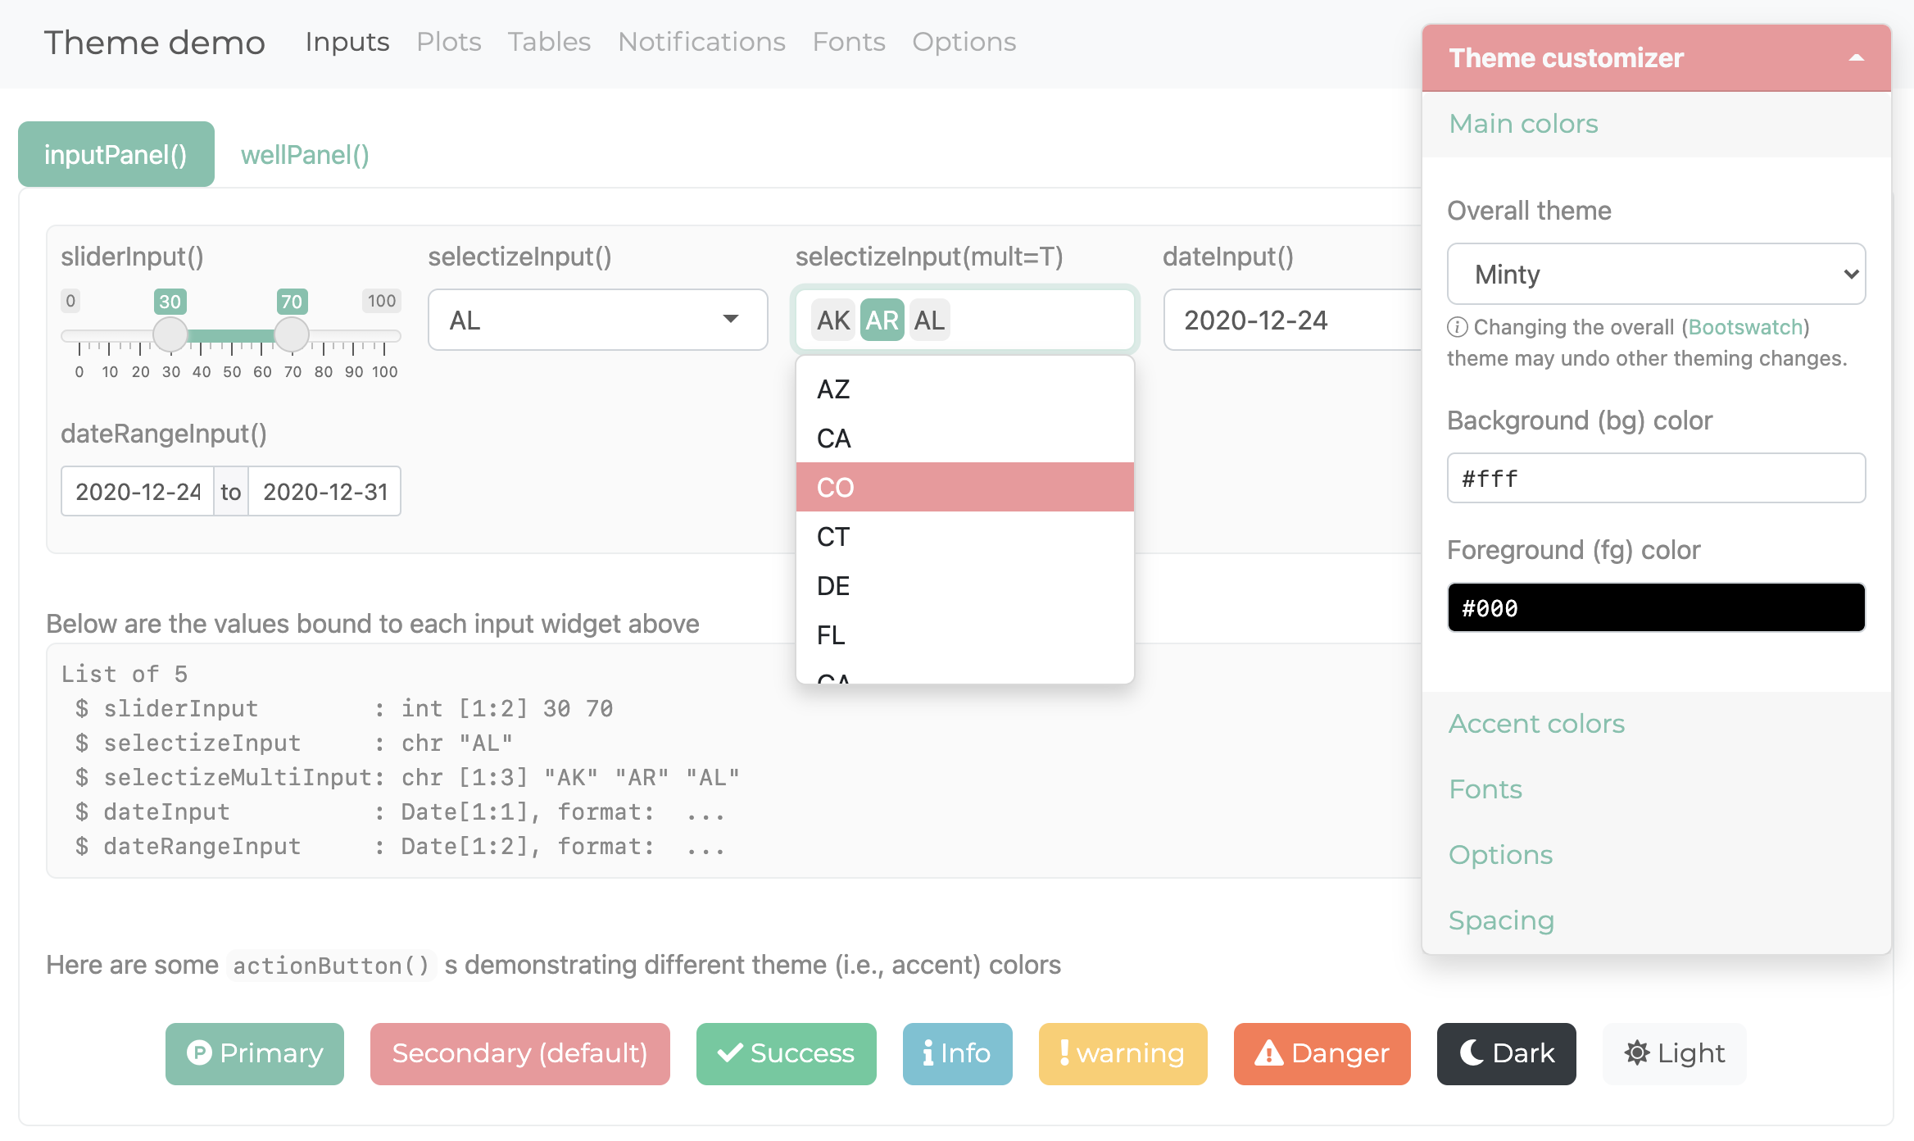Screen dimensions: 1914x1141
Task: Click the info circle icon near the Bootswatch note
Action: tap(1457, 326)
